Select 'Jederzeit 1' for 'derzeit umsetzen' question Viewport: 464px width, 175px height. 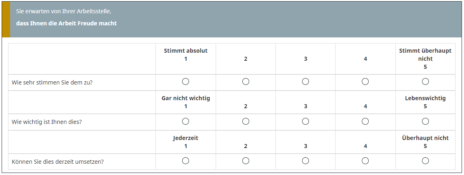[186, 161]
